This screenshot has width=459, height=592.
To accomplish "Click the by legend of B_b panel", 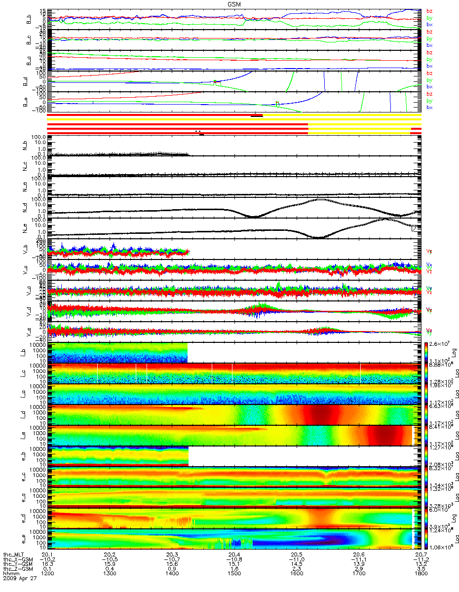I will (x=429, y=18).
